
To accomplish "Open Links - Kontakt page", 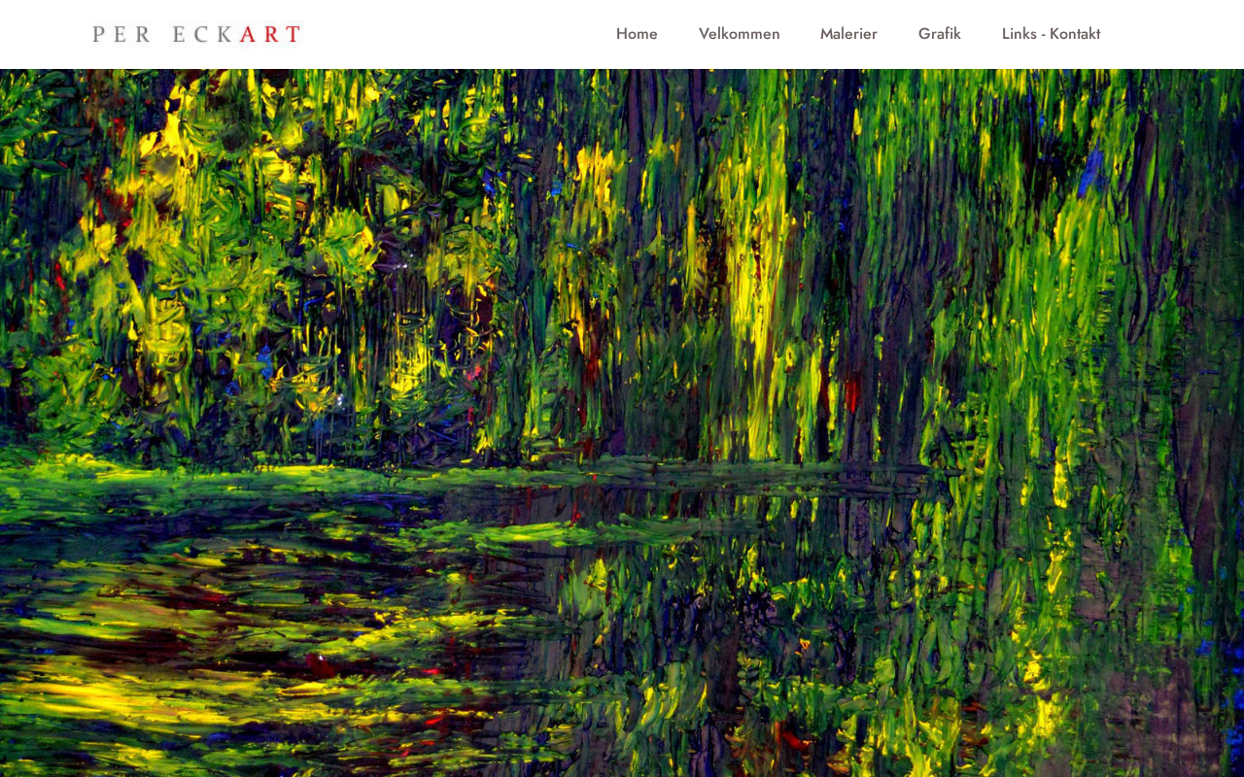I will [x=1051, y=34].
